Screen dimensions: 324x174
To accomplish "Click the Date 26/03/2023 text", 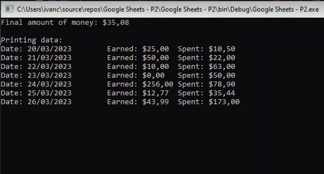I will (x=36, y=102).
